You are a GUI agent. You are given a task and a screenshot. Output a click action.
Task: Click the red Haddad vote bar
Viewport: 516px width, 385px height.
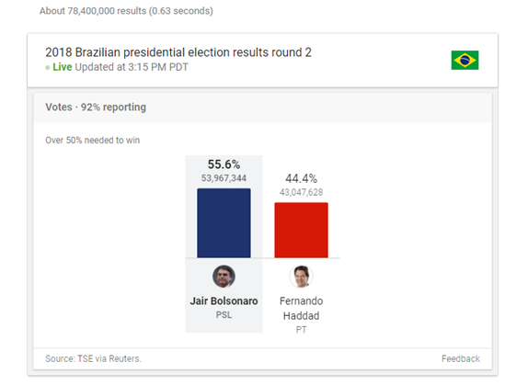point(301,230)
